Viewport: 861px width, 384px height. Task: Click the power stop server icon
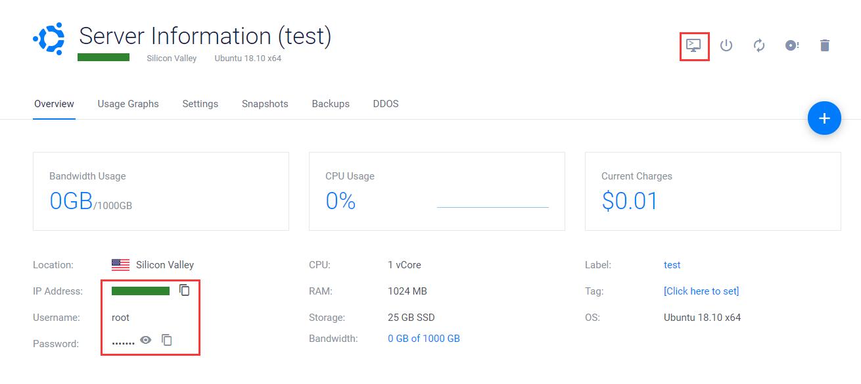coord(726,45)
